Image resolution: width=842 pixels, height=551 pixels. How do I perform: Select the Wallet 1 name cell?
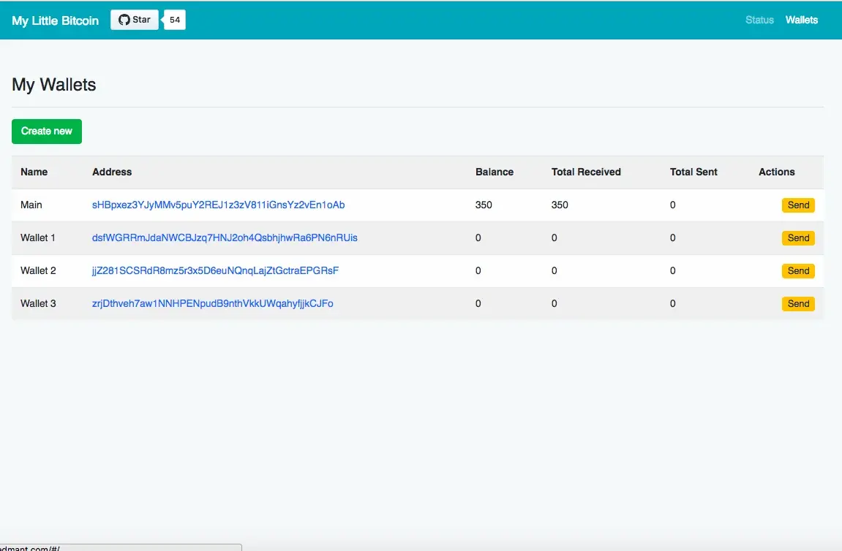[37, 237]
